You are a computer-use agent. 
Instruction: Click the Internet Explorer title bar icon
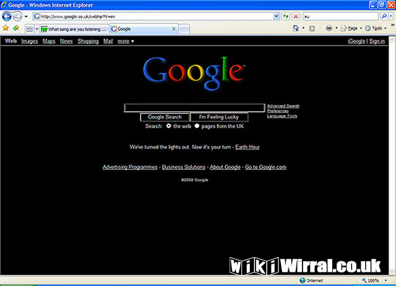[4, 5]
